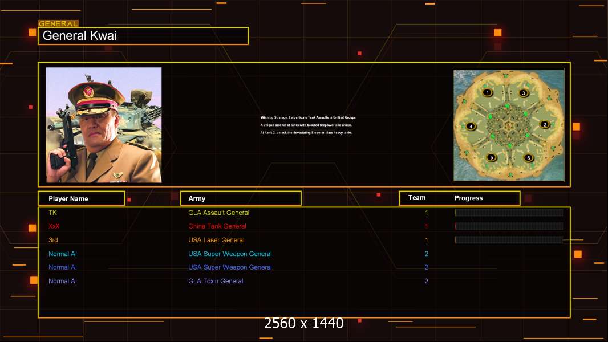Click the Progress column header label

[468, 198]
